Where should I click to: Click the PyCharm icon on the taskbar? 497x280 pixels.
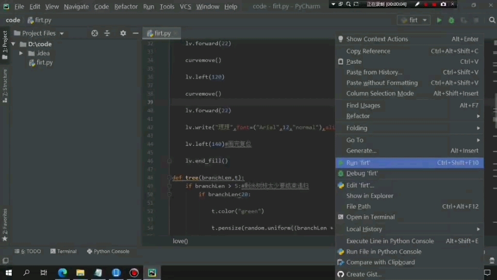click(x=151, y=273)
